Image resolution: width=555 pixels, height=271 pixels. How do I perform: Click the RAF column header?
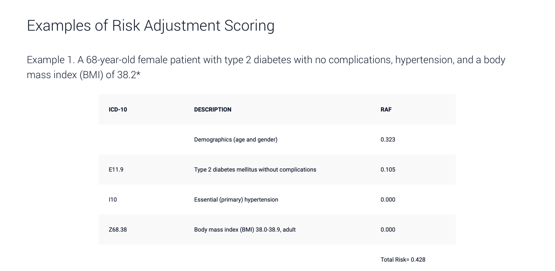coord(386,109)
